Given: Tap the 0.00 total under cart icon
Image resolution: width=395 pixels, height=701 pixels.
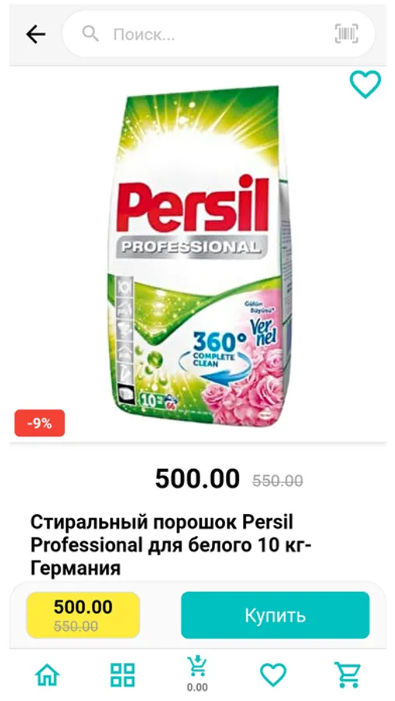Looking at the screenshot, I should point(197,687).
